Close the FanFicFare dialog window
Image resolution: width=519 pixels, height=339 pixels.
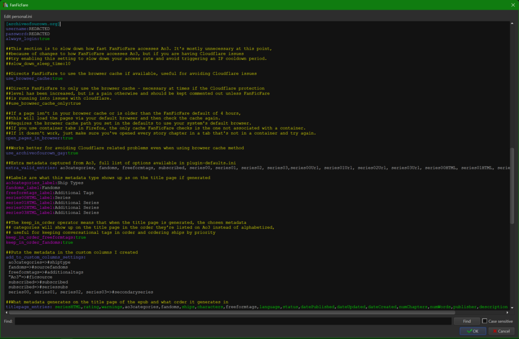512,5
